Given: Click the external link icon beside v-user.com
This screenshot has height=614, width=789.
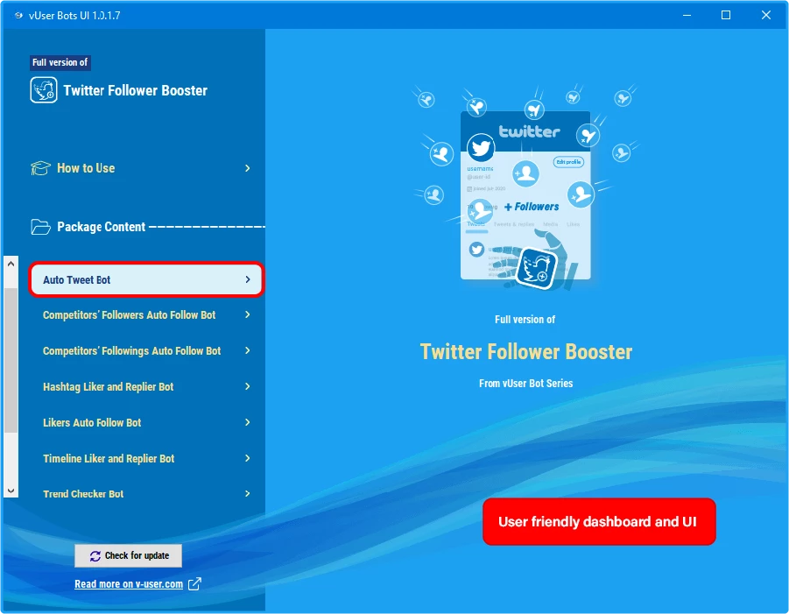Looking at the screenshot, I should [x=194, y=584].
